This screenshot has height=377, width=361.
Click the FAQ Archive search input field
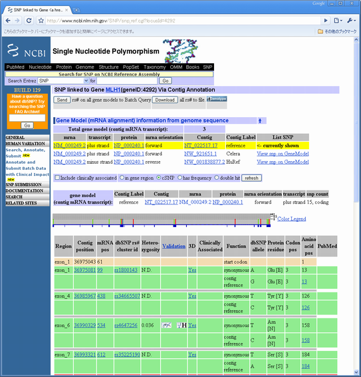[x=27, y=118]
